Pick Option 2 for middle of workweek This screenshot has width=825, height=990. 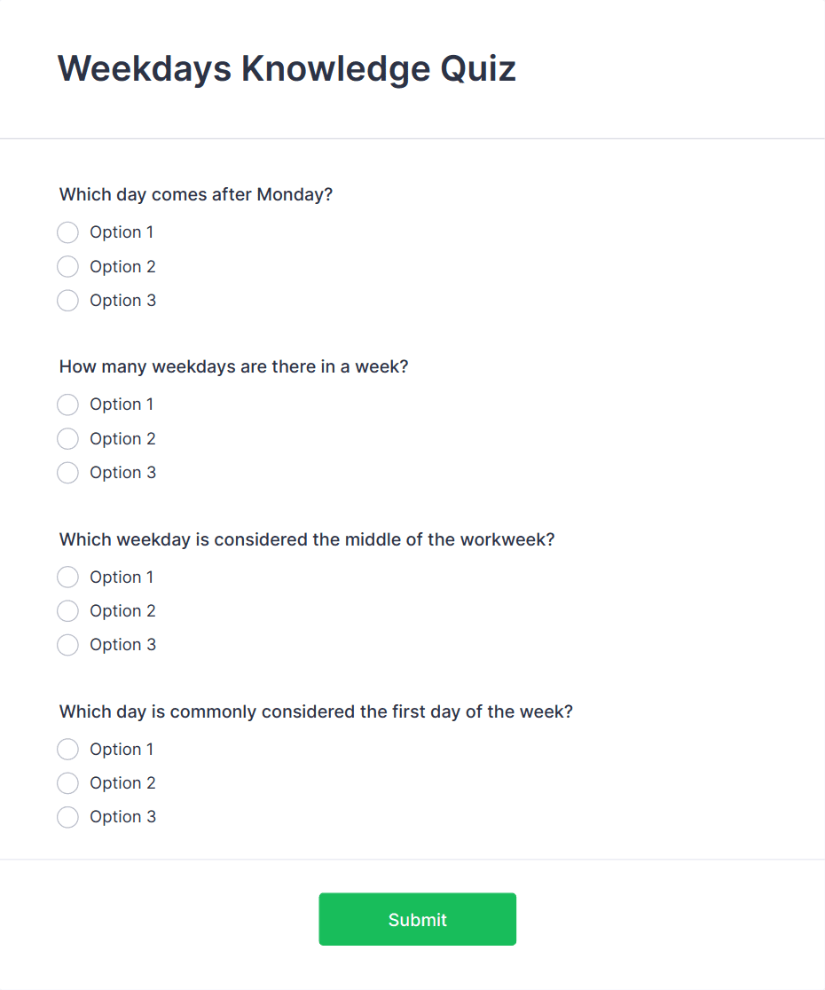67,611
